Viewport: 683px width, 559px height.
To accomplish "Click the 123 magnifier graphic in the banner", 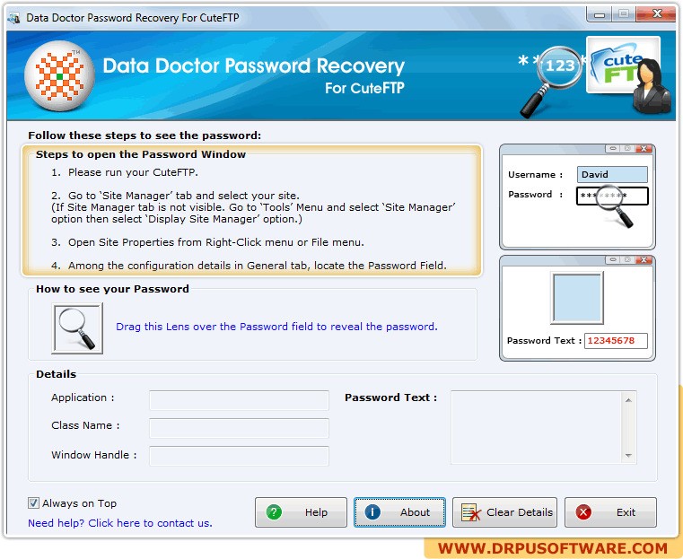I will click(x=551, y=82).
